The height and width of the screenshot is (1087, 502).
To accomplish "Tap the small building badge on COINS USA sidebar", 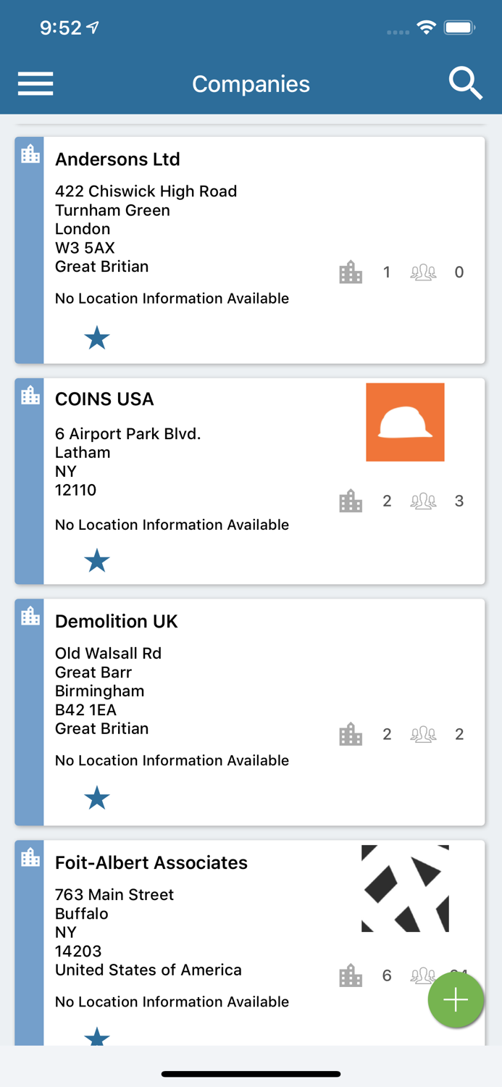I will (29, 395).
